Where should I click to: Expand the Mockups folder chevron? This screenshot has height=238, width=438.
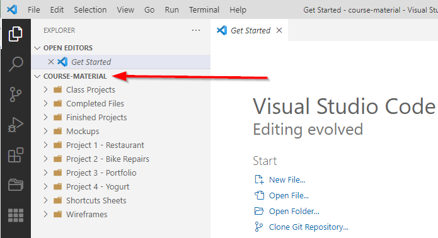tap(45, 131)
